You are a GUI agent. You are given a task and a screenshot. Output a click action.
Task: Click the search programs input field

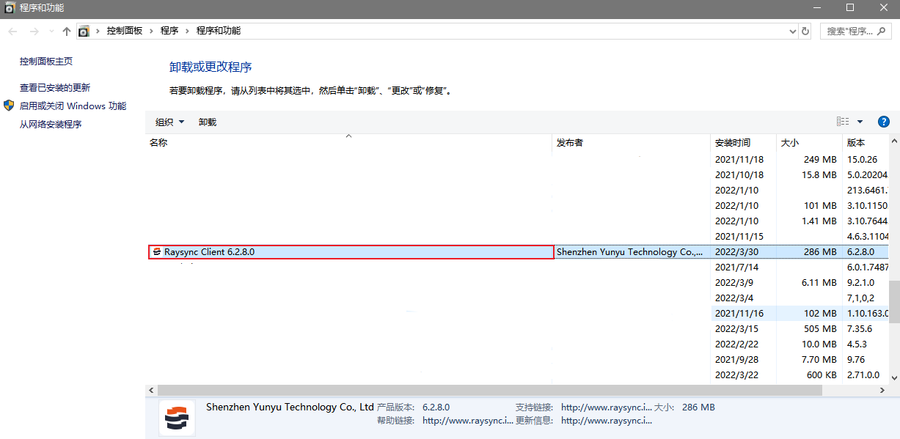[849, 32]
